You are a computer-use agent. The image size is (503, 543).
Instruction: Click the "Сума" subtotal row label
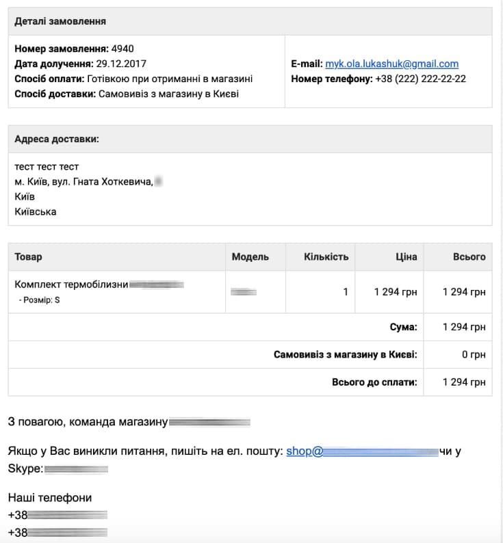(x=403, y=327)
